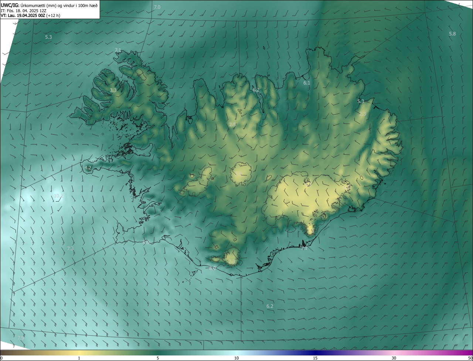
Task: Click the colorbar tick labeled 50
Action: click(x=470, y=358)
